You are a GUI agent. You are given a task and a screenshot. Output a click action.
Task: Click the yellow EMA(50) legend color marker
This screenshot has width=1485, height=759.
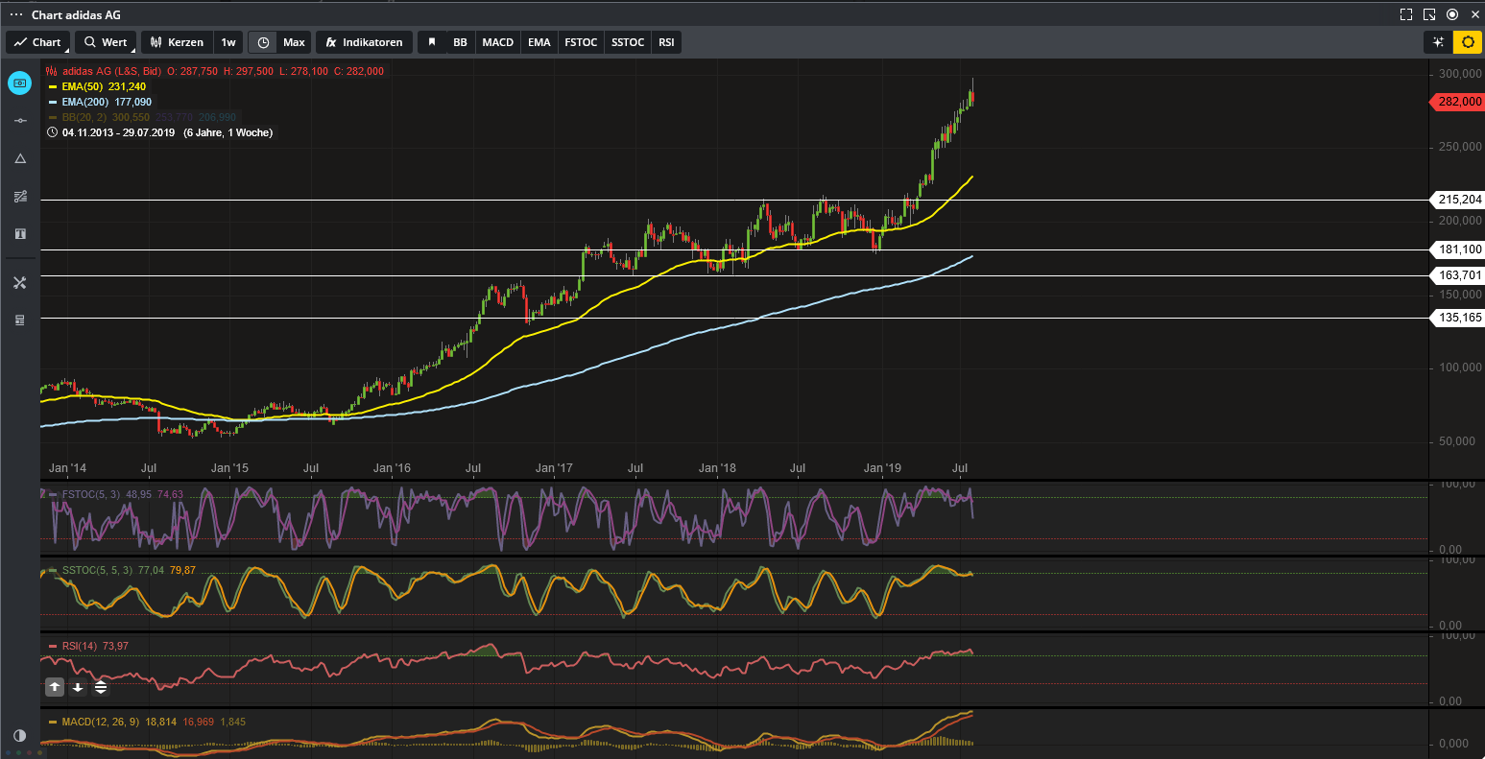pyautogui.click(x=54, y=86)
